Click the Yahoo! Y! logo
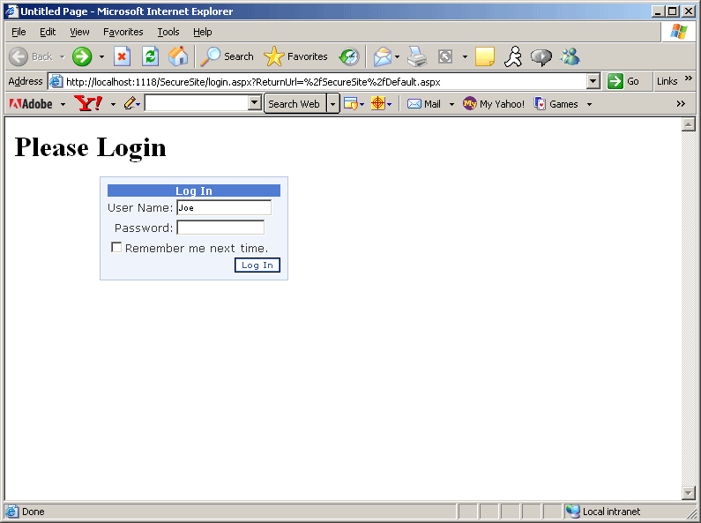This screenshot has height=523, width=701. point(88,104)
